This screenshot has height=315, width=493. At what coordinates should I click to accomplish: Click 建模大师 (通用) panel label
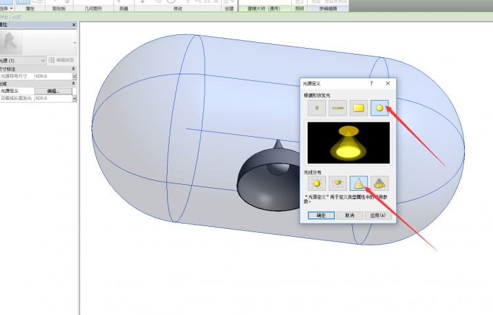click(264, 9)
